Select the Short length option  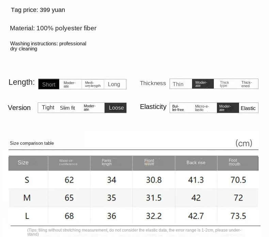coord(49,84)
